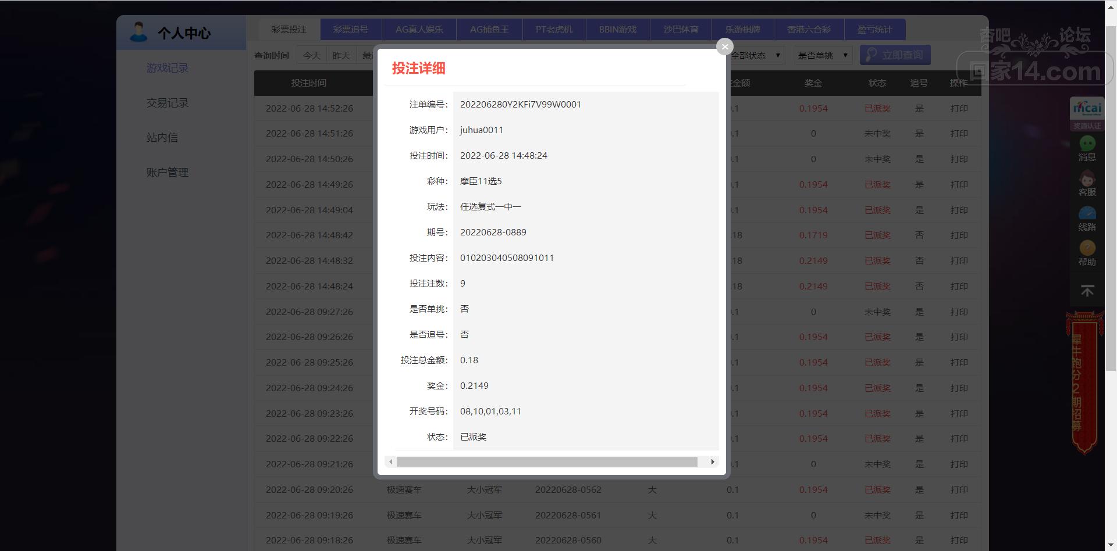Click the back-to-top arrow icon

click(1087, 291)
